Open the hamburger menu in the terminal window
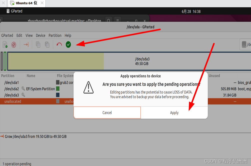This screenshot has width=251, height=166. (x=117, y=20)
